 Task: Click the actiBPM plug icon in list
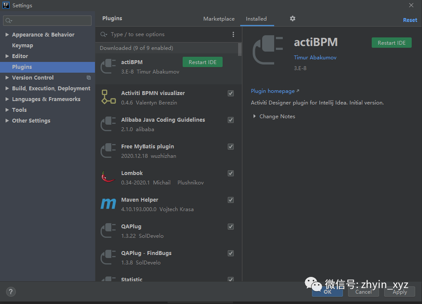pyautogui.click(x=108, y=67)
